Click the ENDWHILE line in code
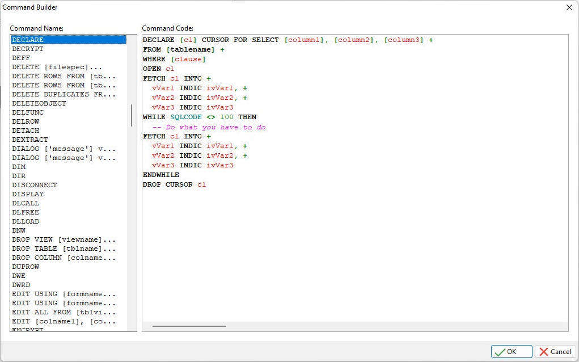The height and width of the screenshot is (362, 579). pyautogui.click(x=161, y=175)
